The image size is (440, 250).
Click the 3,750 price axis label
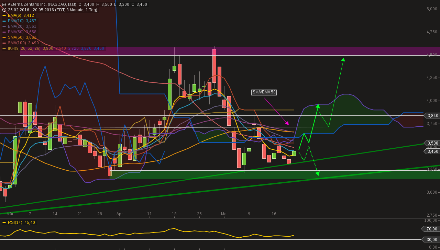(432, 124)
